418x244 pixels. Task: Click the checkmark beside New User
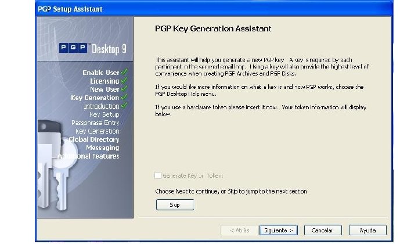[124, 88]
